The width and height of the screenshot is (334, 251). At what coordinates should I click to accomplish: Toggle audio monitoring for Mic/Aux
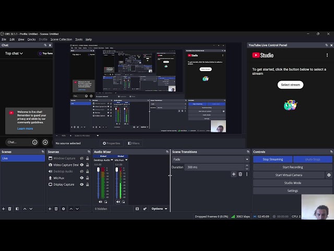[x=124, y=202]
